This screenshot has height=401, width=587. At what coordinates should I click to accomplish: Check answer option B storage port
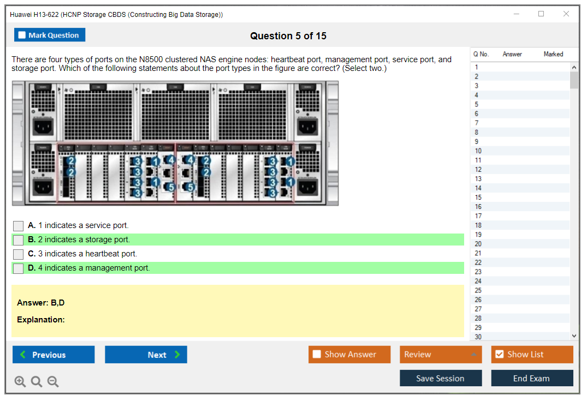(x=18, y=240)
